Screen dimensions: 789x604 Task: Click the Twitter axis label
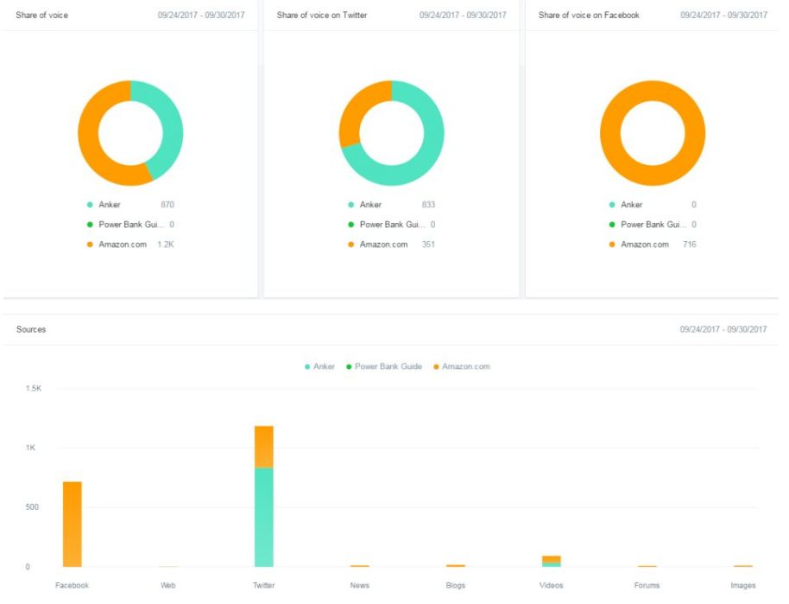(263, 585)
